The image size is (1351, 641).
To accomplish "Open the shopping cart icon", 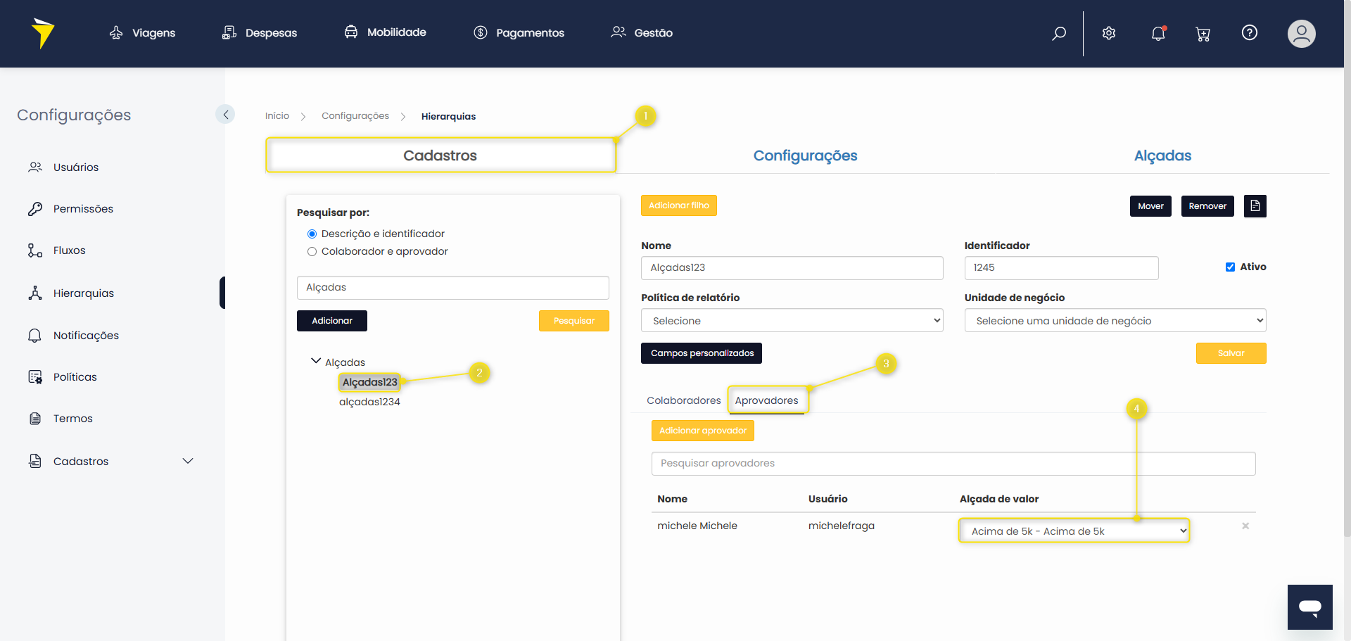I will (x=1203, y=34).
